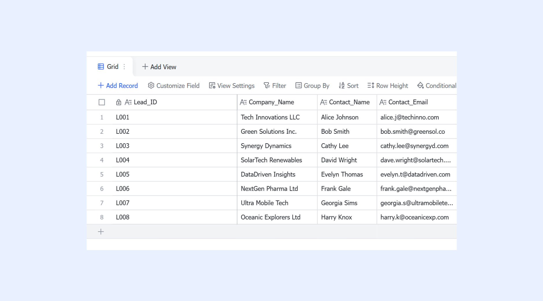Open the Group By label
The image size is (543, 301).
(317, 86)
